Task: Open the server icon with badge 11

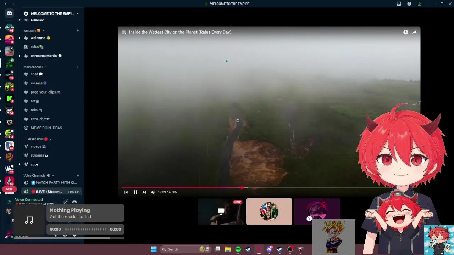Action: 10,75
